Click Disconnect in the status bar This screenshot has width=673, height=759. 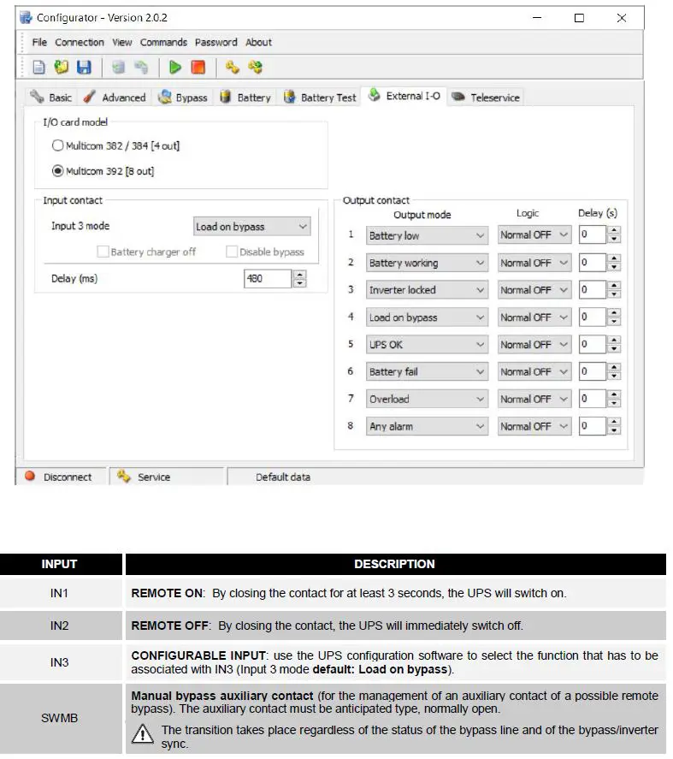coord(68,477)
